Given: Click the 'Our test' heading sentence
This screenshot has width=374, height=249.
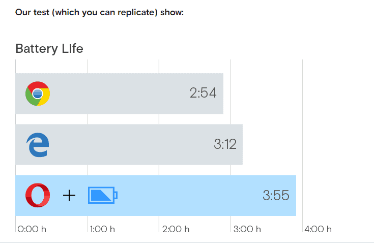Looking at the screenshot, I should [x=99, y=12].
